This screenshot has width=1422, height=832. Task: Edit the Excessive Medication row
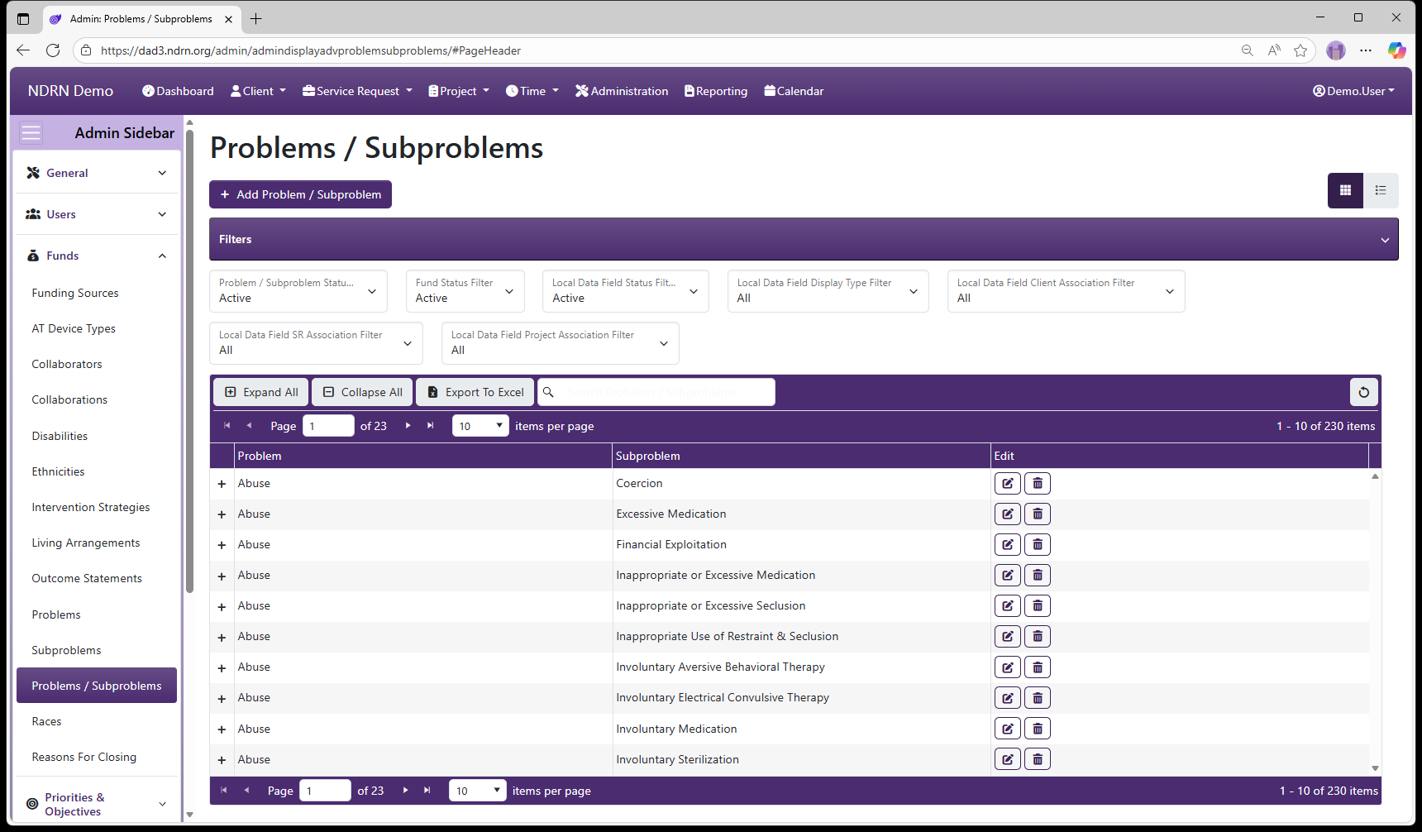(x=1007, y=514)
